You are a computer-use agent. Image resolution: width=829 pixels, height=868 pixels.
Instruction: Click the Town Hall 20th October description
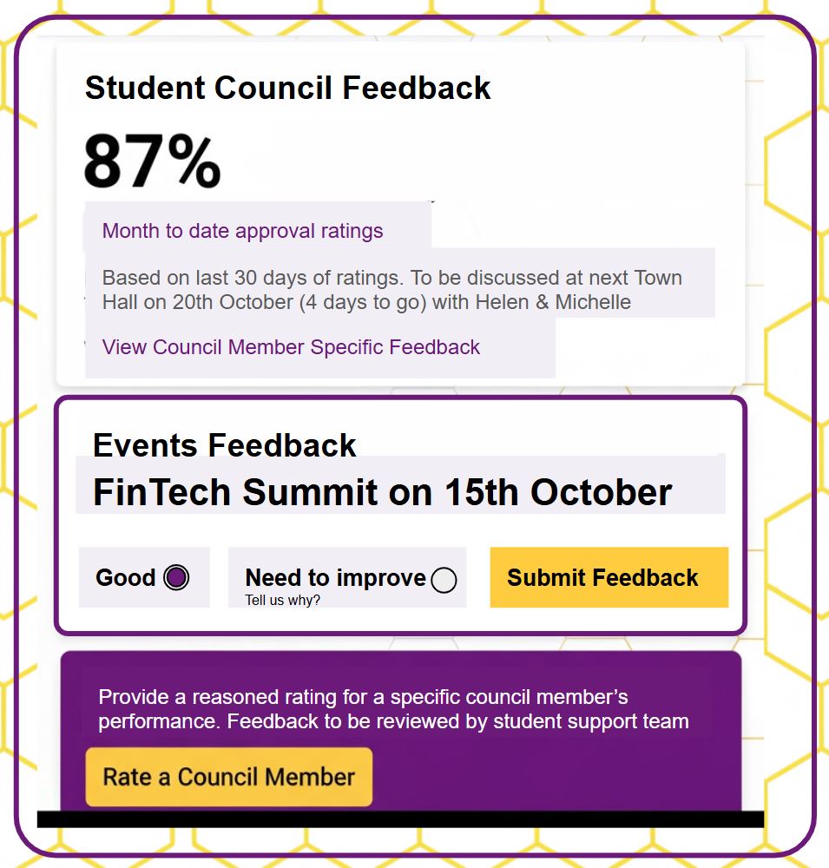(x=365, y=302)
